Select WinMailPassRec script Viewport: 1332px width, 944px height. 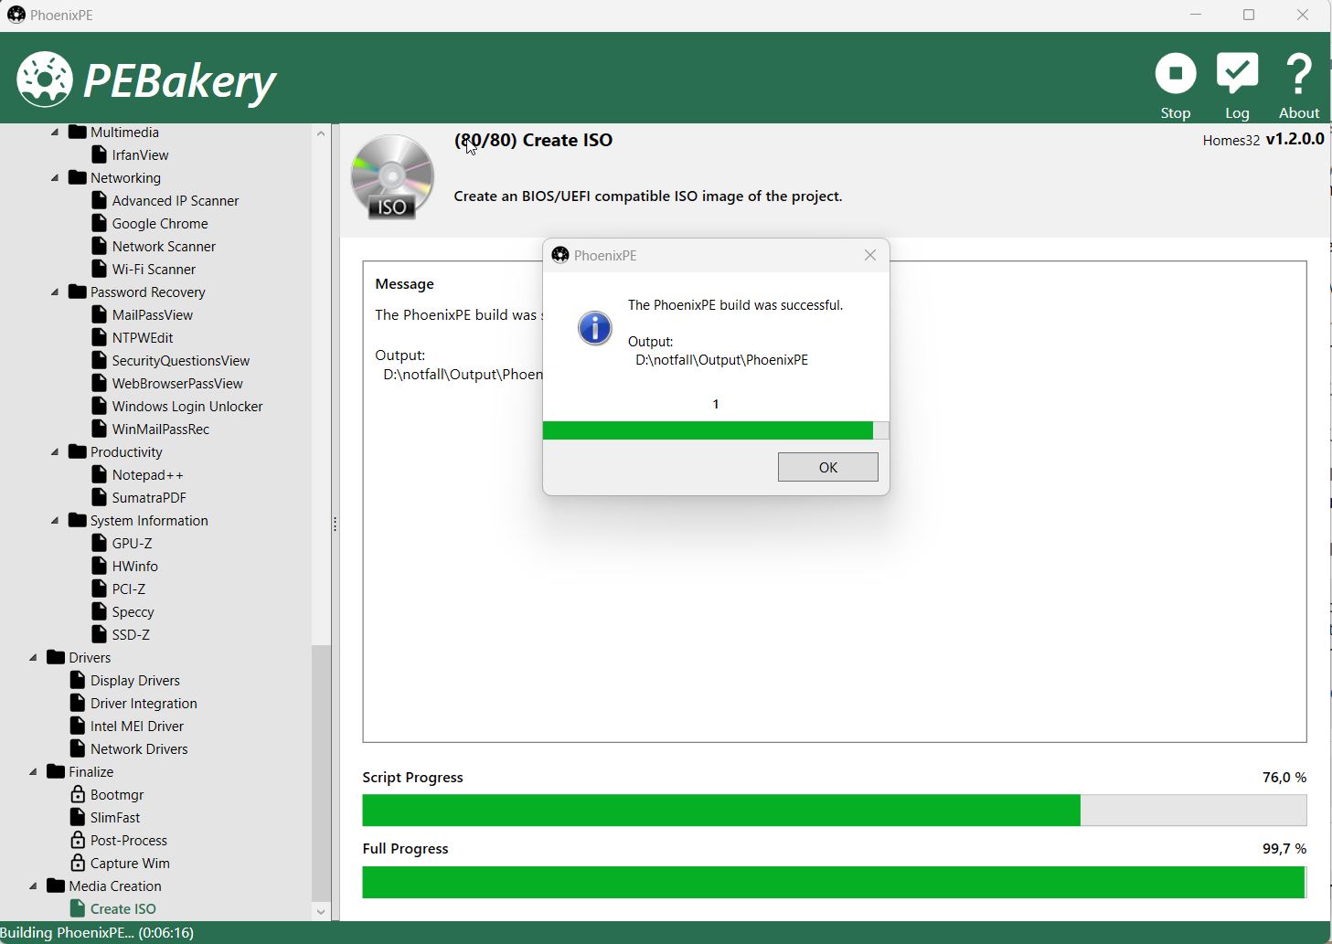(161, 429)
